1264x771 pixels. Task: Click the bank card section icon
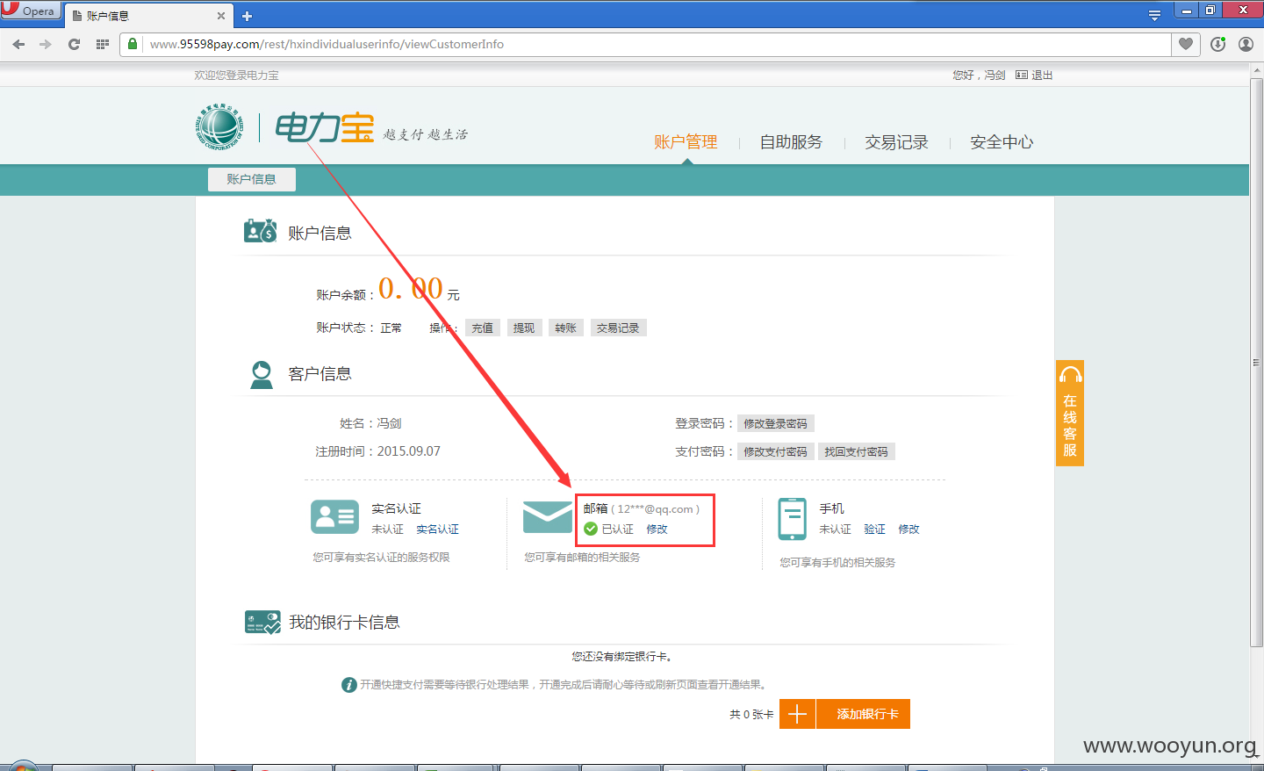[x=262, y=622]
